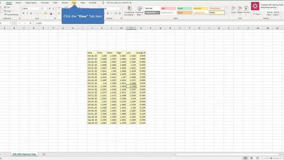Open the Help ribbon tab
The width and height of the screenshot is (284, 160).
click(x=83, y=3)
